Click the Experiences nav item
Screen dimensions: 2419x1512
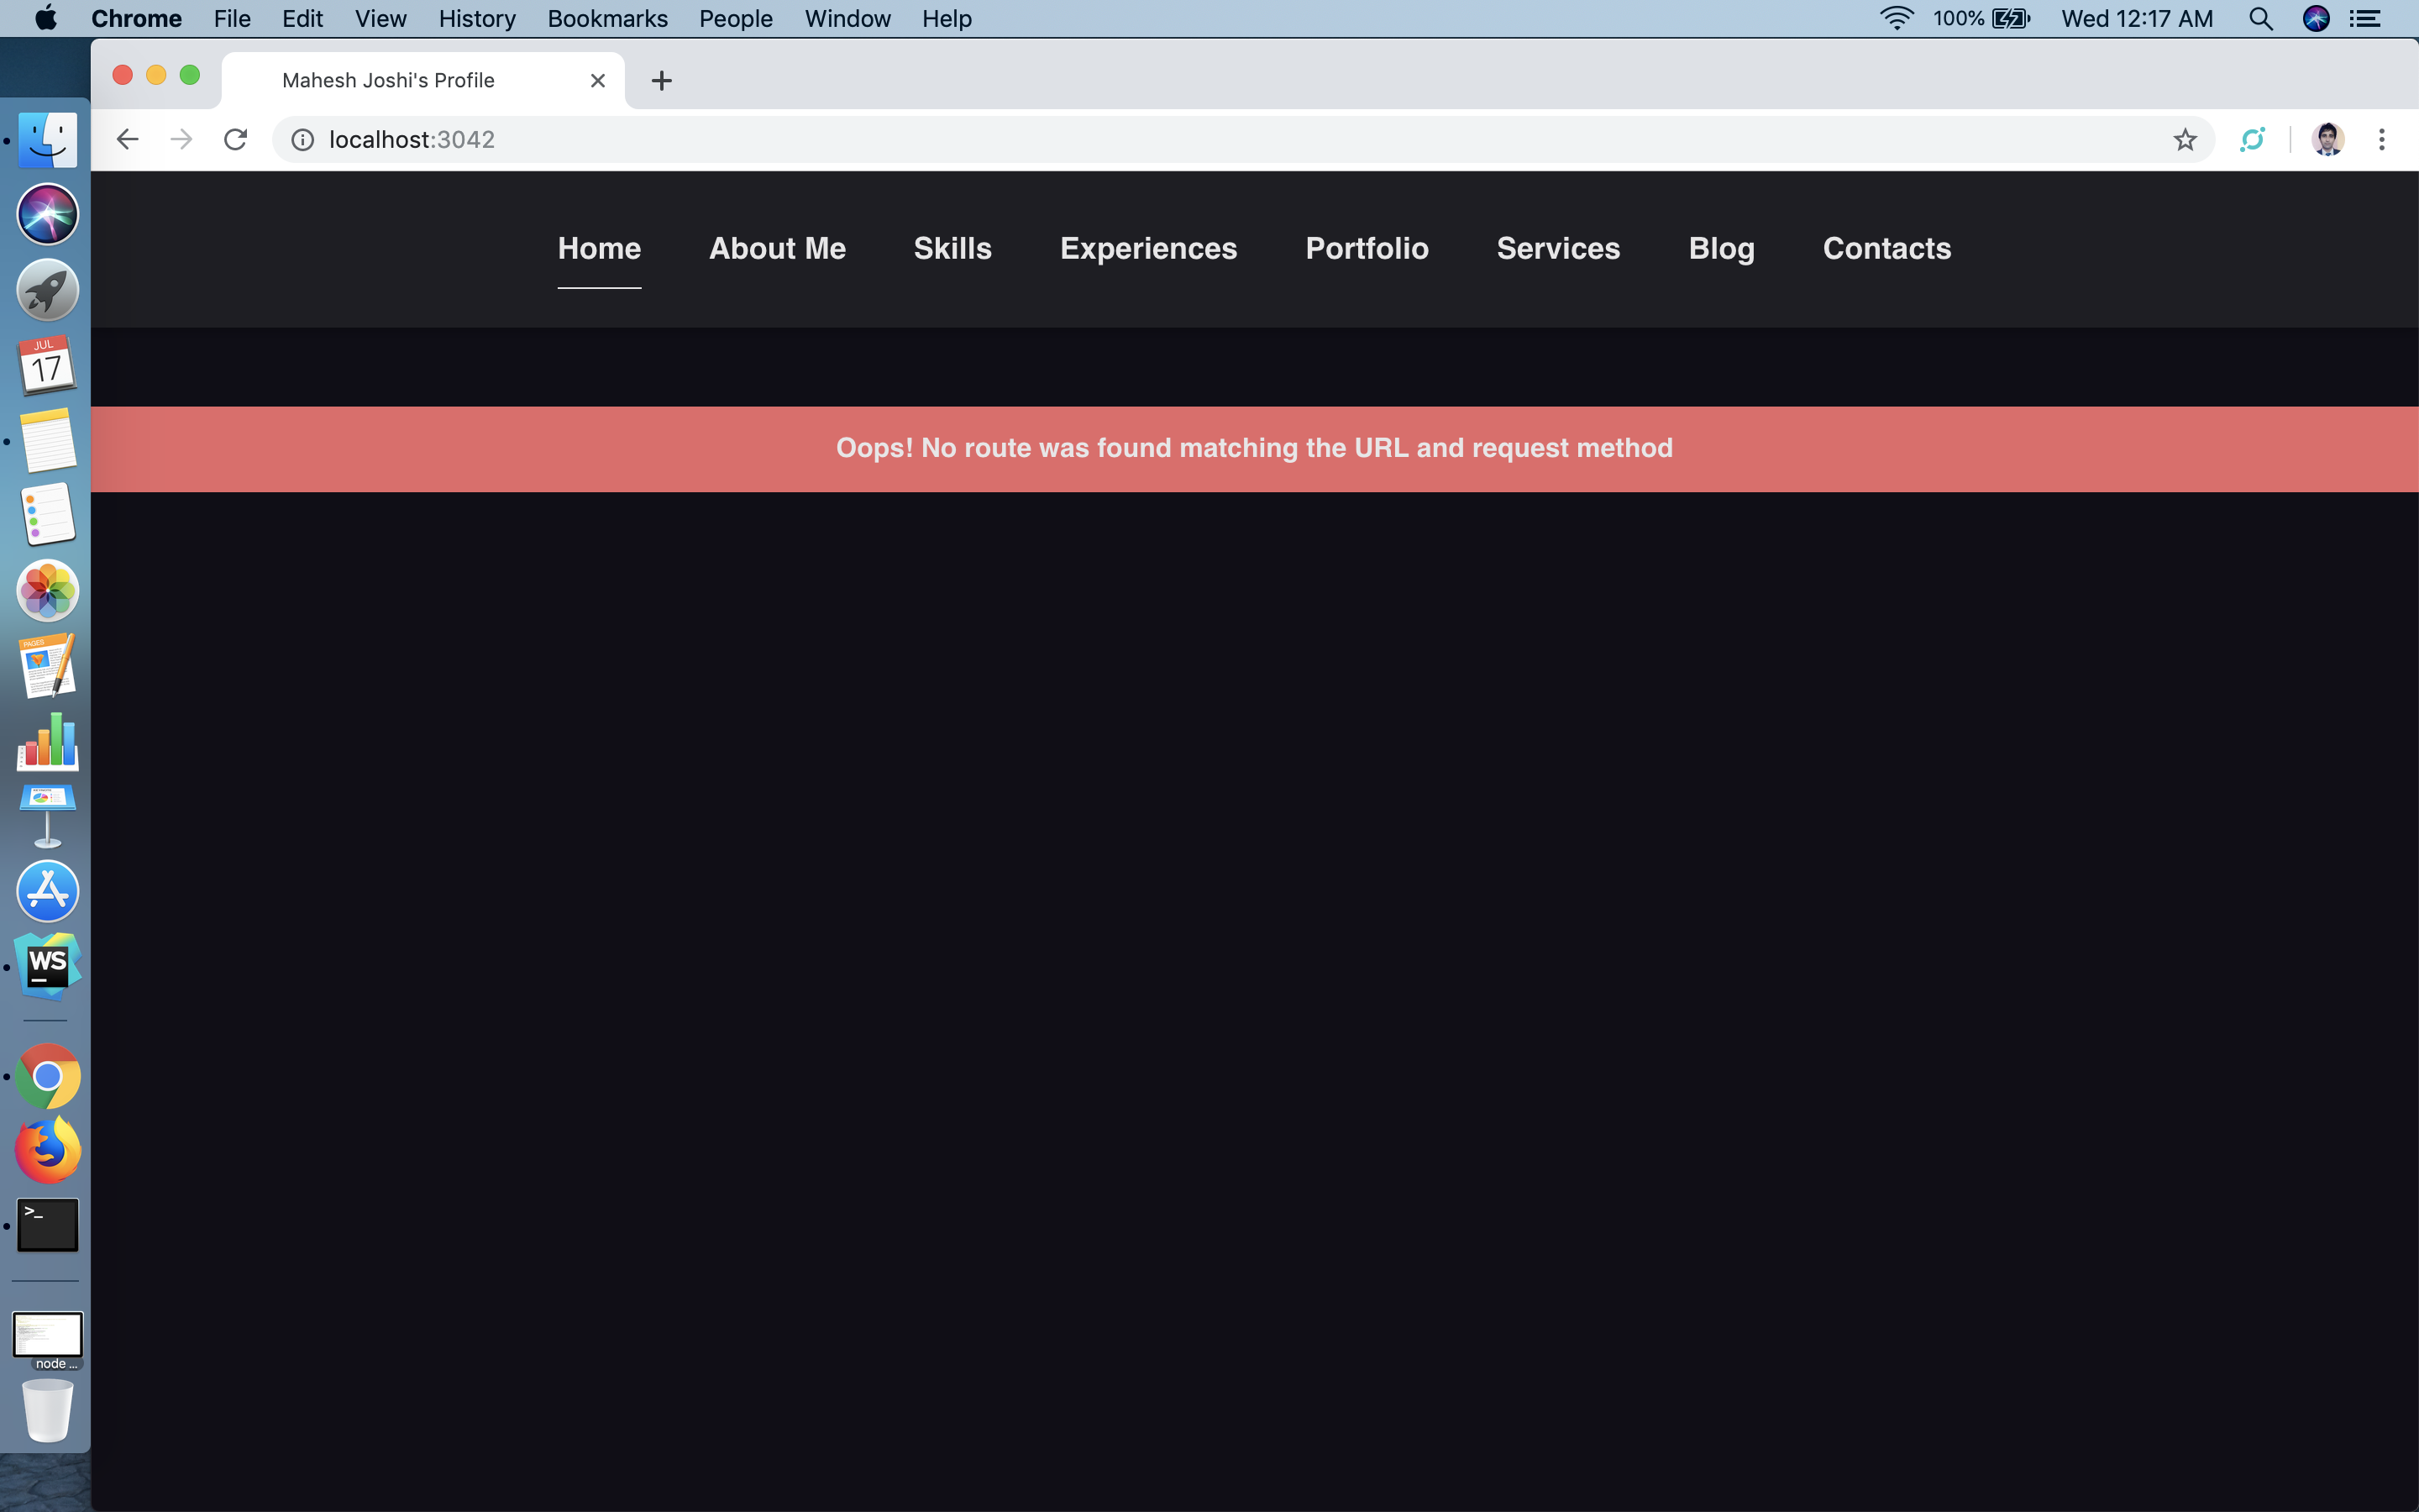[x=1147, y=248]
